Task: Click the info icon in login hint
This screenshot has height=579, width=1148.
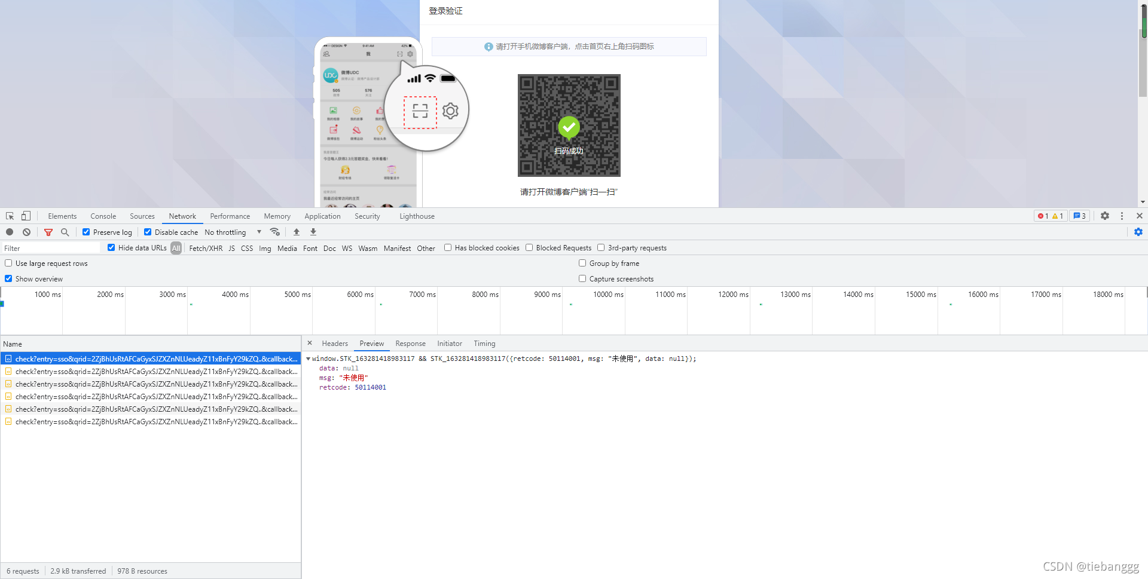Action: (488, 47)
